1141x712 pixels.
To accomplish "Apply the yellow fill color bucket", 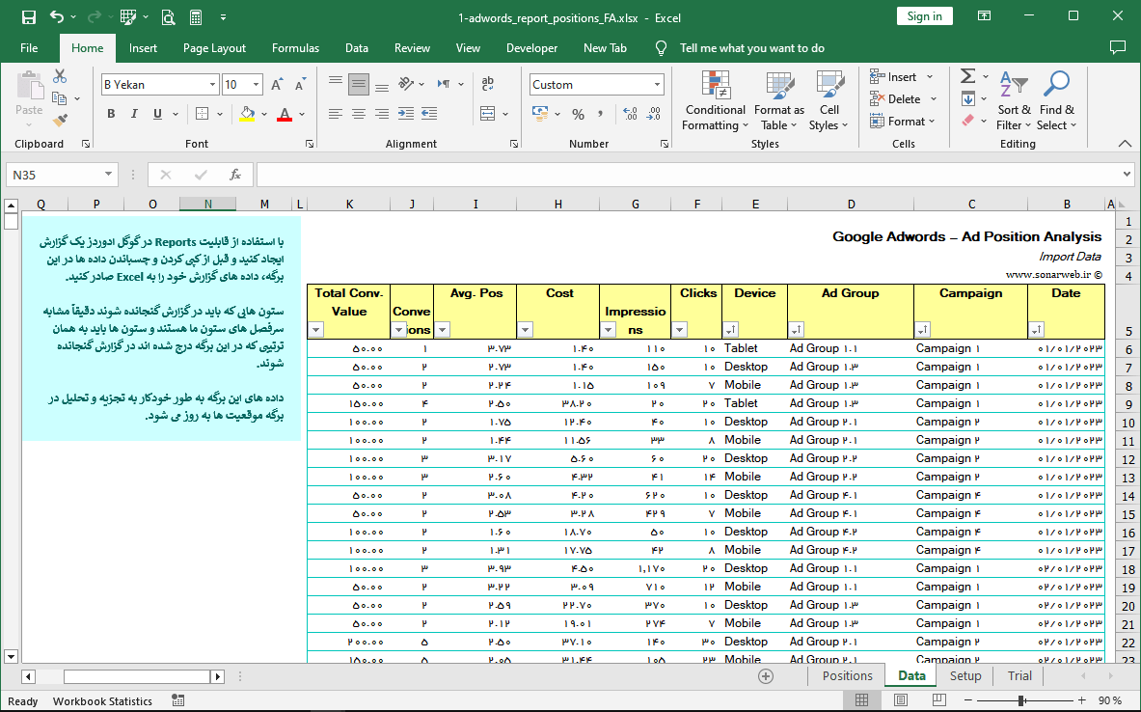I will (248, 114).
